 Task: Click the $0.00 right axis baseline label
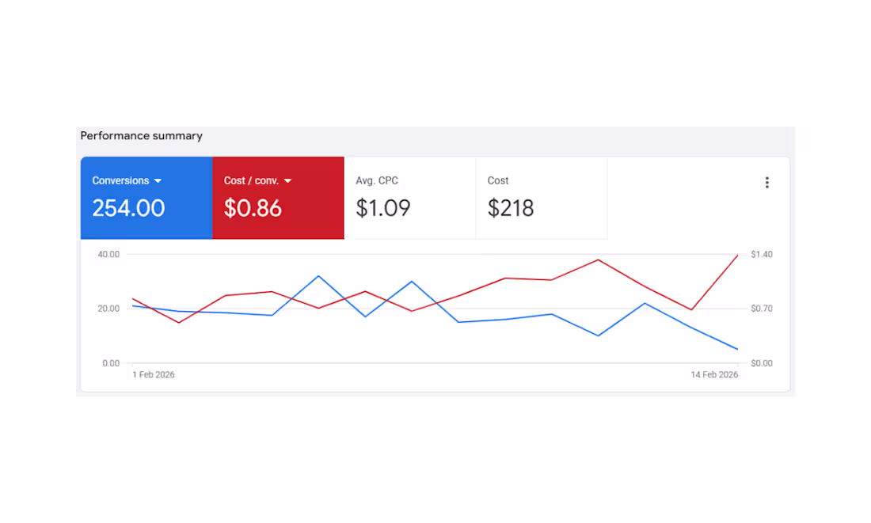762,363
